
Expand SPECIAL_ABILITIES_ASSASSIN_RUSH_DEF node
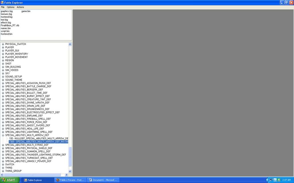point(3,83)
